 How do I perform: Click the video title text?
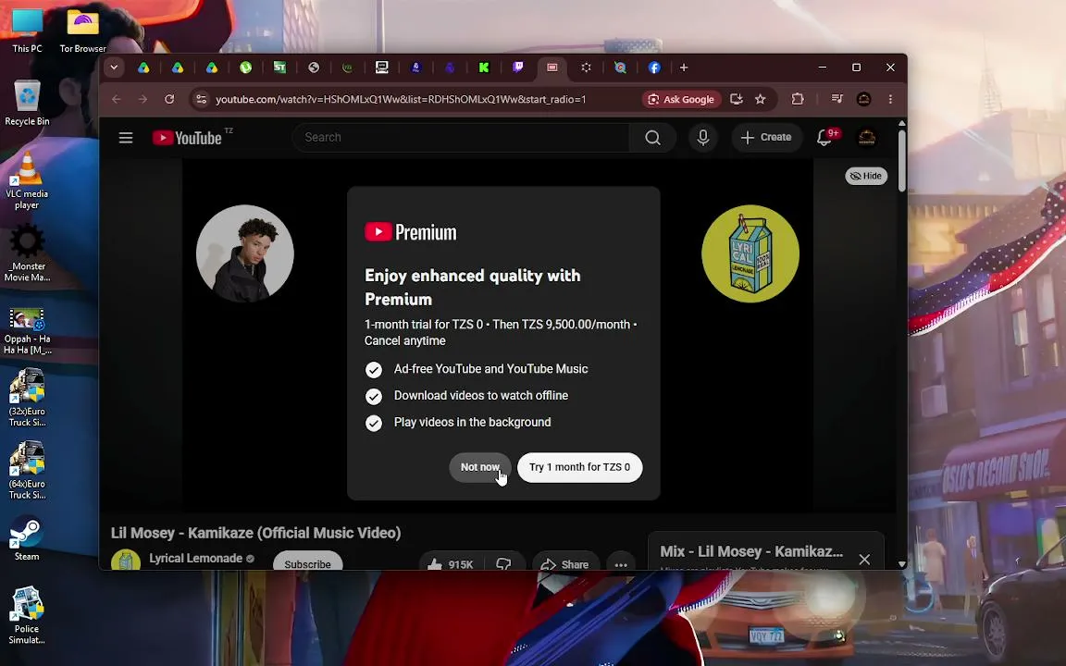(255, 533)
